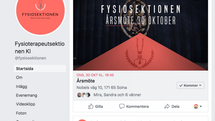This screenshot has width=215, height=121.
Task: Open the Om page section
Action: 19,78
